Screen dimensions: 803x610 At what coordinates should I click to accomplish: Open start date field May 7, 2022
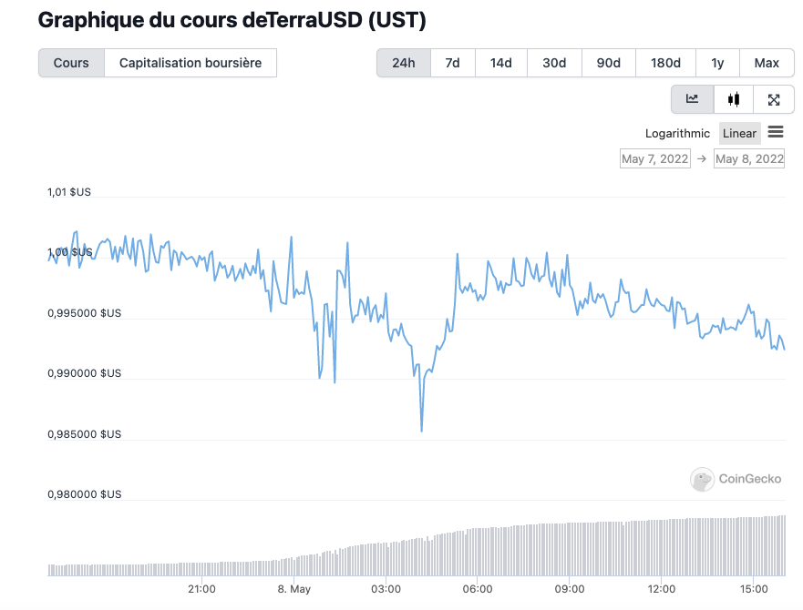click(654, 158)
